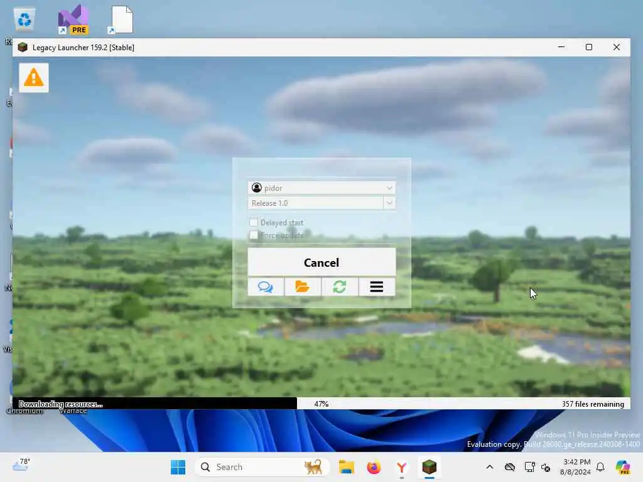Open File Explorer from the taskbar
The height and width of the screenshot is (482, 643).
[347, 467]
